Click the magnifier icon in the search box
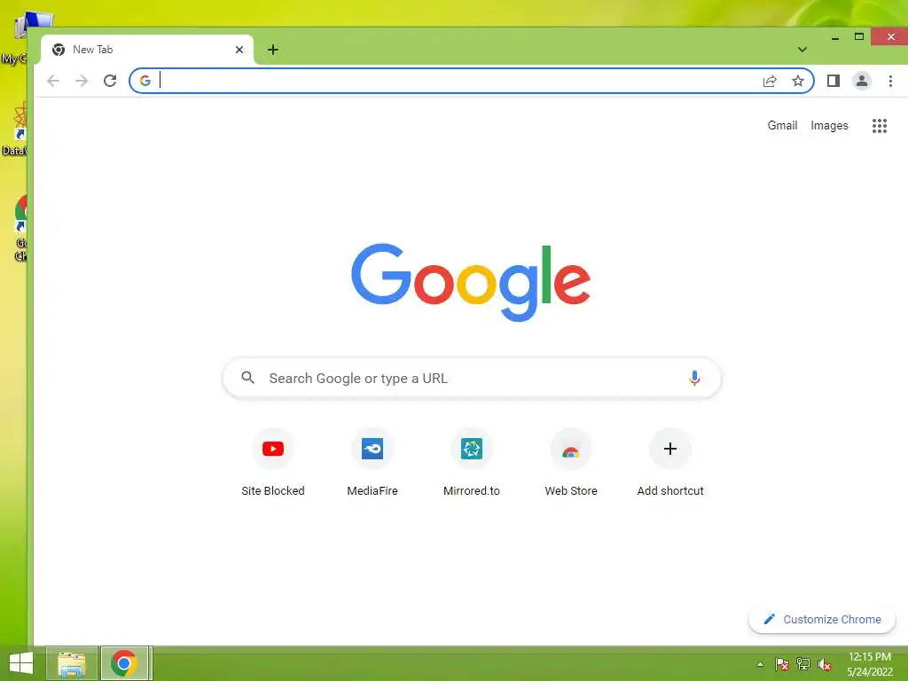 tap(248, 378)
